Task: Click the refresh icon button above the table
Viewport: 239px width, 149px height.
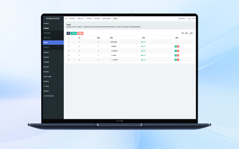Action: [x=68, y=33]
